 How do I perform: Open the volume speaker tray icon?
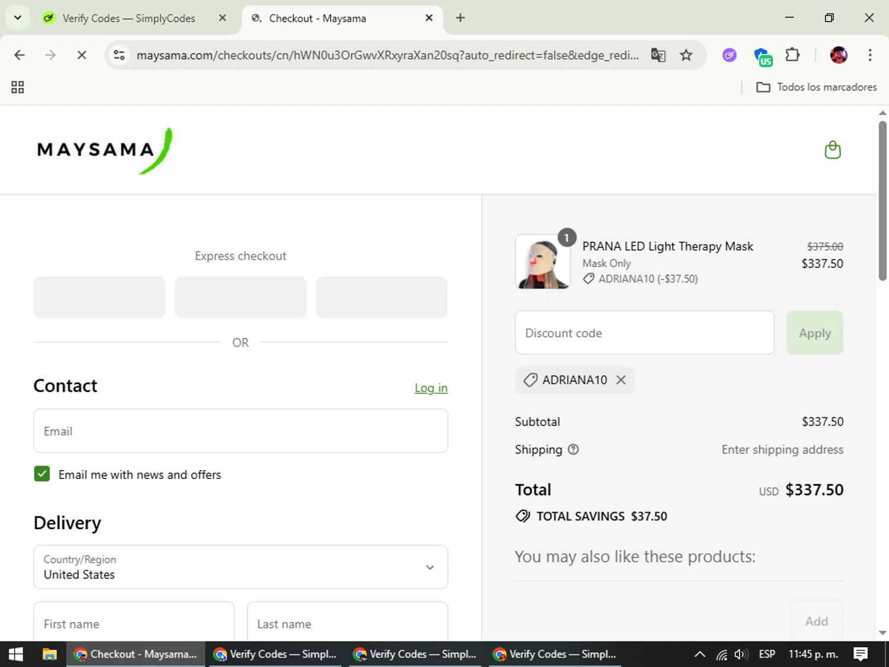741,654
